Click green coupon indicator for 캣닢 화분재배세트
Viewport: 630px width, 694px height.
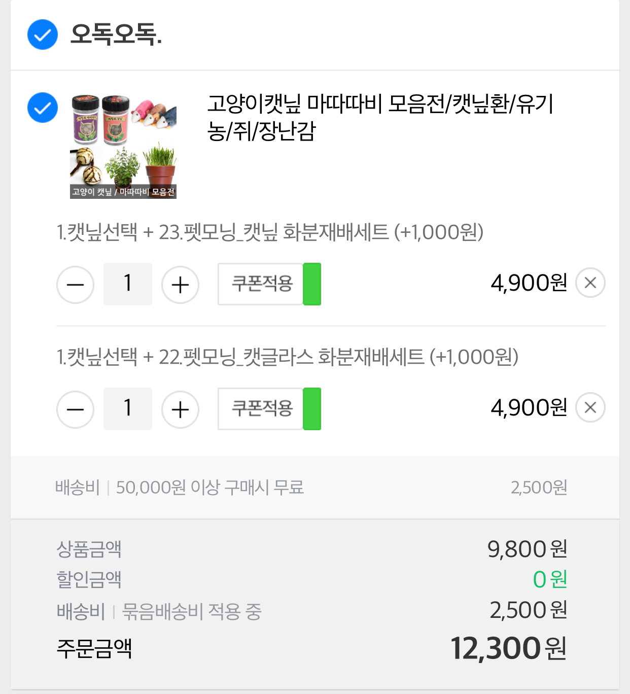click(x=312, y=284)
